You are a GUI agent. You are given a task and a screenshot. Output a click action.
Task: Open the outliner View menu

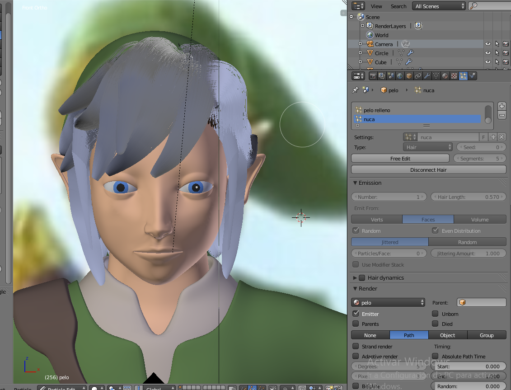click(376, 6)
